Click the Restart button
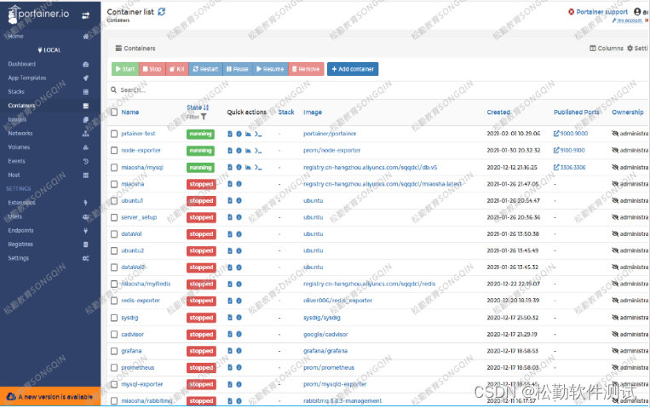 coord(205,69)
